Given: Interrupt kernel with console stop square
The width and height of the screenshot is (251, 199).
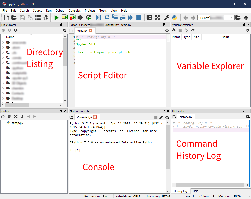Looking at the screenshot, I should [x=156, y=117].
